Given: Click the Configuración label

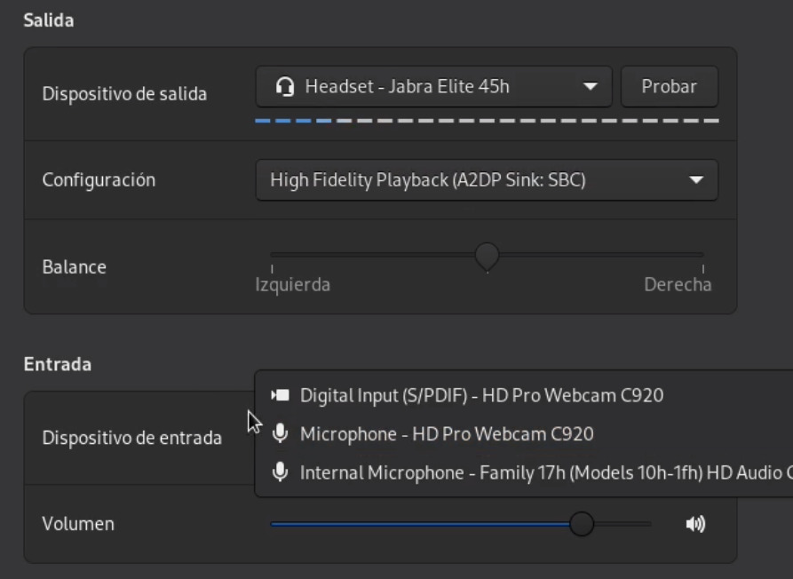Looking at the screenshot, I should point(99,180).
